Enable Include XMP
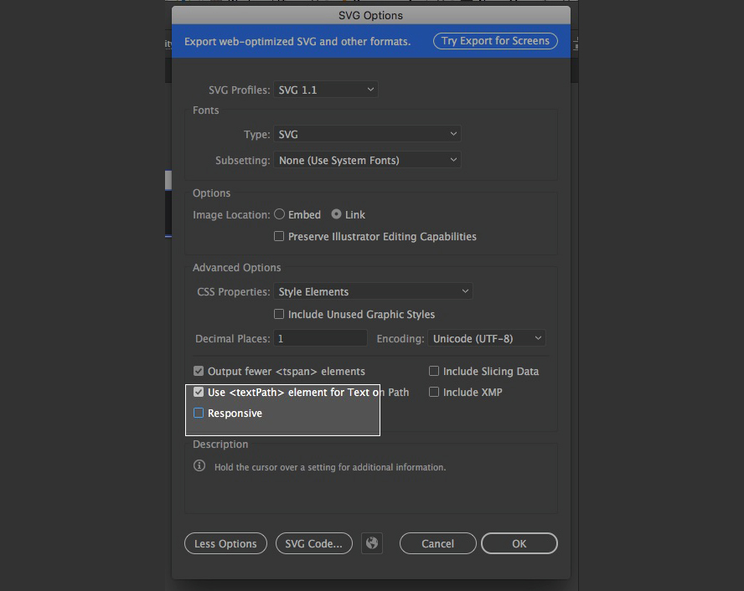 (434, 392)
